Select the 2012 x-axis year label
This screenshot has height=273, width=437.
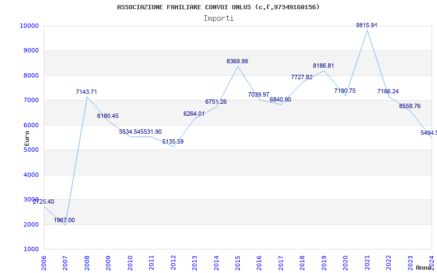click(x=173, y=263)
